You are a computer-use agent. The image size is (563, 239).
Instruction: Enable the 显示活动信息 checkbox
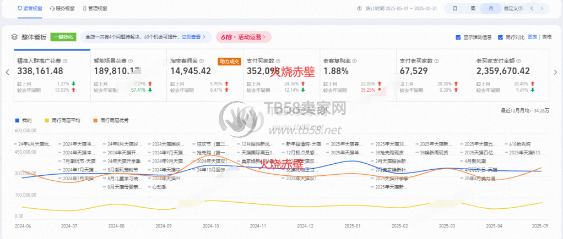click(458, 37)
